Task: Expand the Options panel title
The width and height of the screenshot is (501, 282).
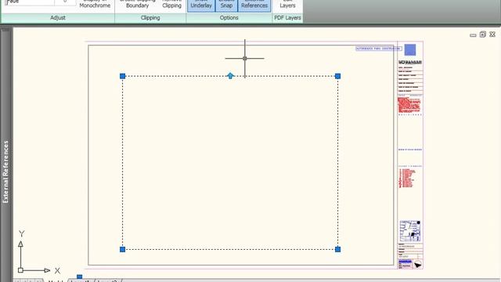Action: click(229, 18)
